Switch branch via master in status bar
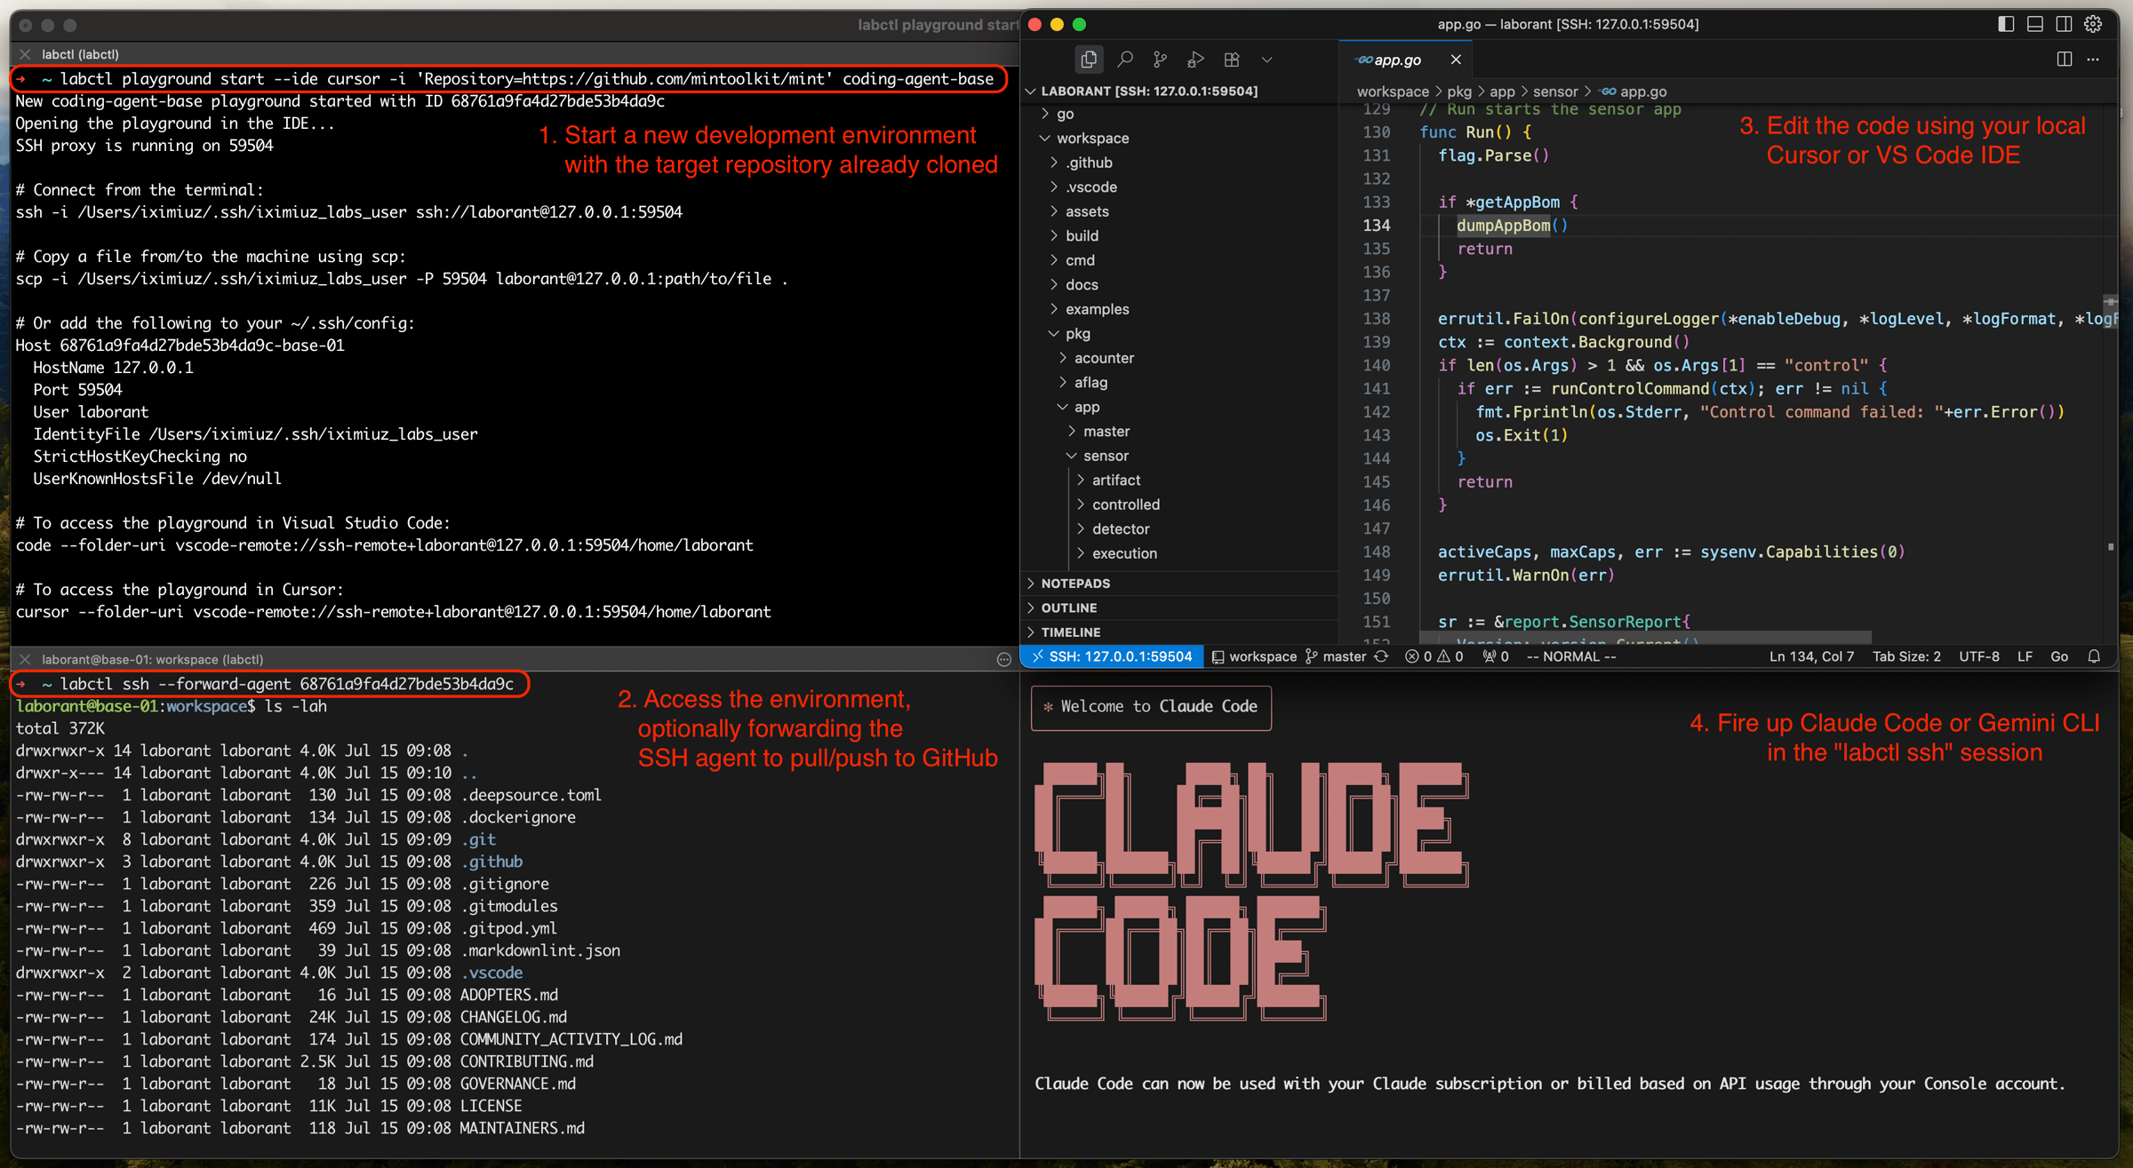The image size is (2133, 1168). click(1335, 656)
